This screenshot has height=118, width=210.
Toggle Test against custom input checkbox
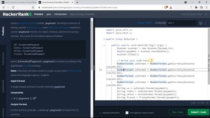[127, 113]
